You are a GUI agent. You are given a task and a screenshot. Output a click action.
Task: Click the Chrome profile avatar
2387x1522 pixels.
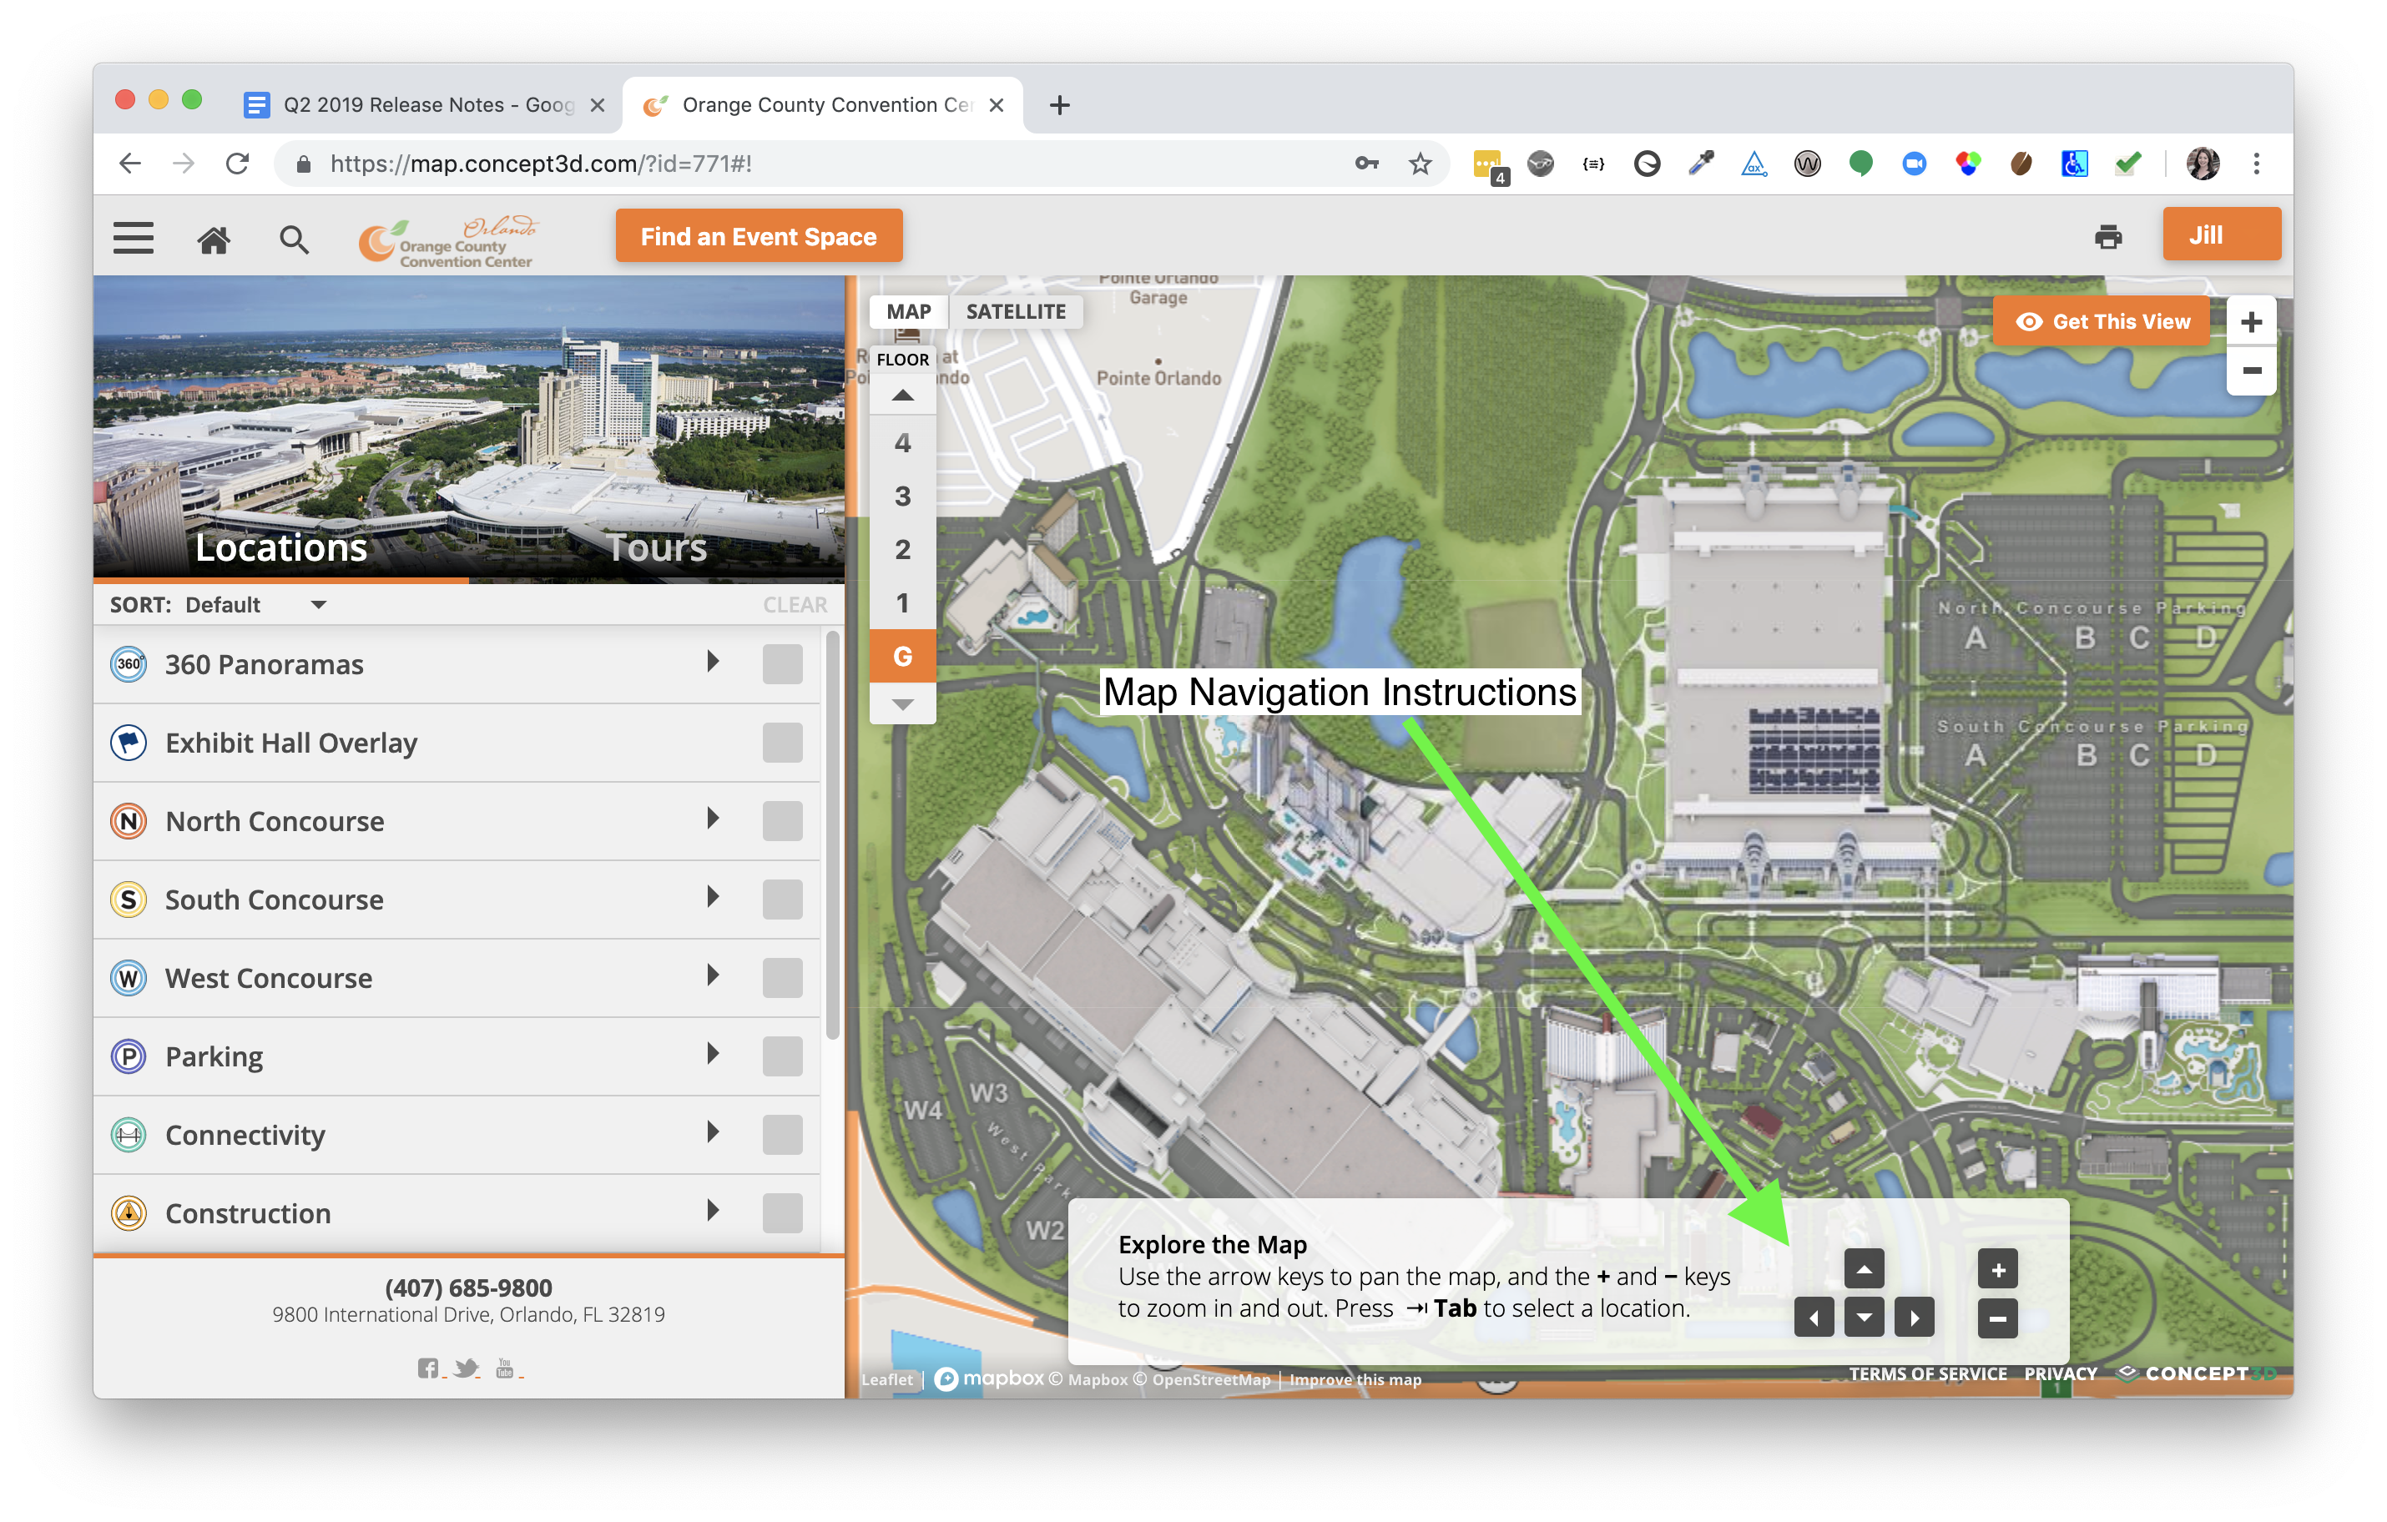click(x=2203, y=164)
